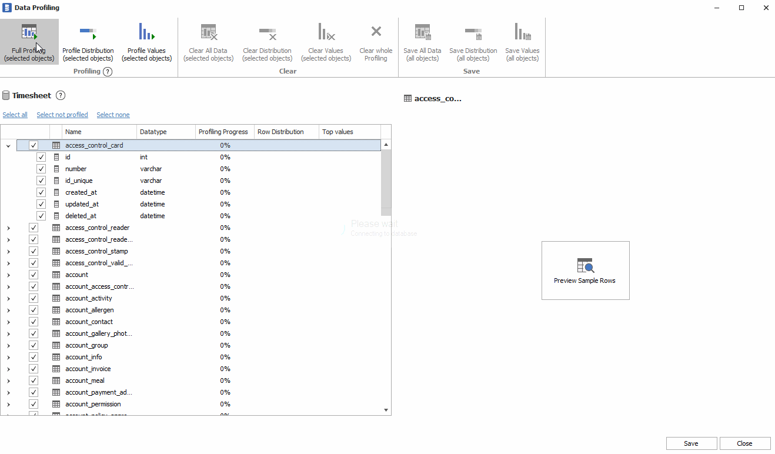Run Profile Values on selected objects
This screenshot has height=454, width=775.
146,41
